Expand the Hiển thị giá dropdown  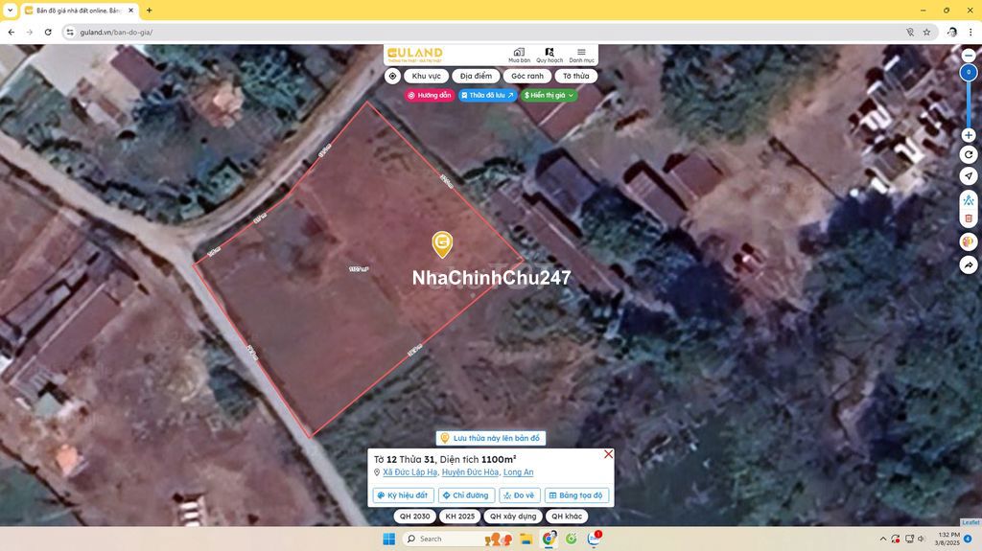pyautogui.click(x=549, y=96)
